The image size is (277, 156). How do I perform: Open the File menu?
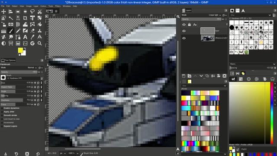(x=3, y=6)
